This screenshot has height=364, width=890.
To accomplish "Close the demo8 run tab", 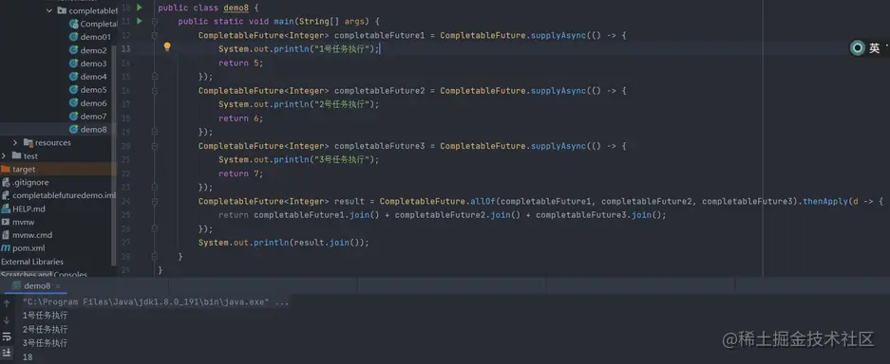I will tap(57, 286).
